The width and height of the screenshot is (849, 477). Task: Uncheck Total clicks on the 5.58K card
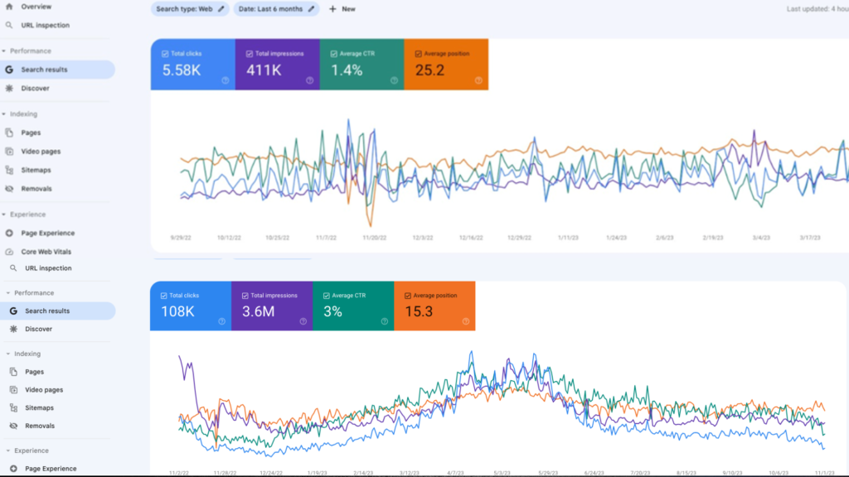(x=165, y=54)
